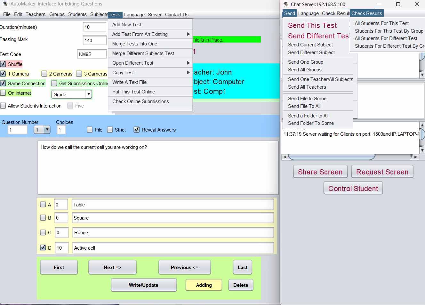This screenshot has height=305, width=425.
Task: Select Add New Test menu item
Action: click(x=150, y=25)
